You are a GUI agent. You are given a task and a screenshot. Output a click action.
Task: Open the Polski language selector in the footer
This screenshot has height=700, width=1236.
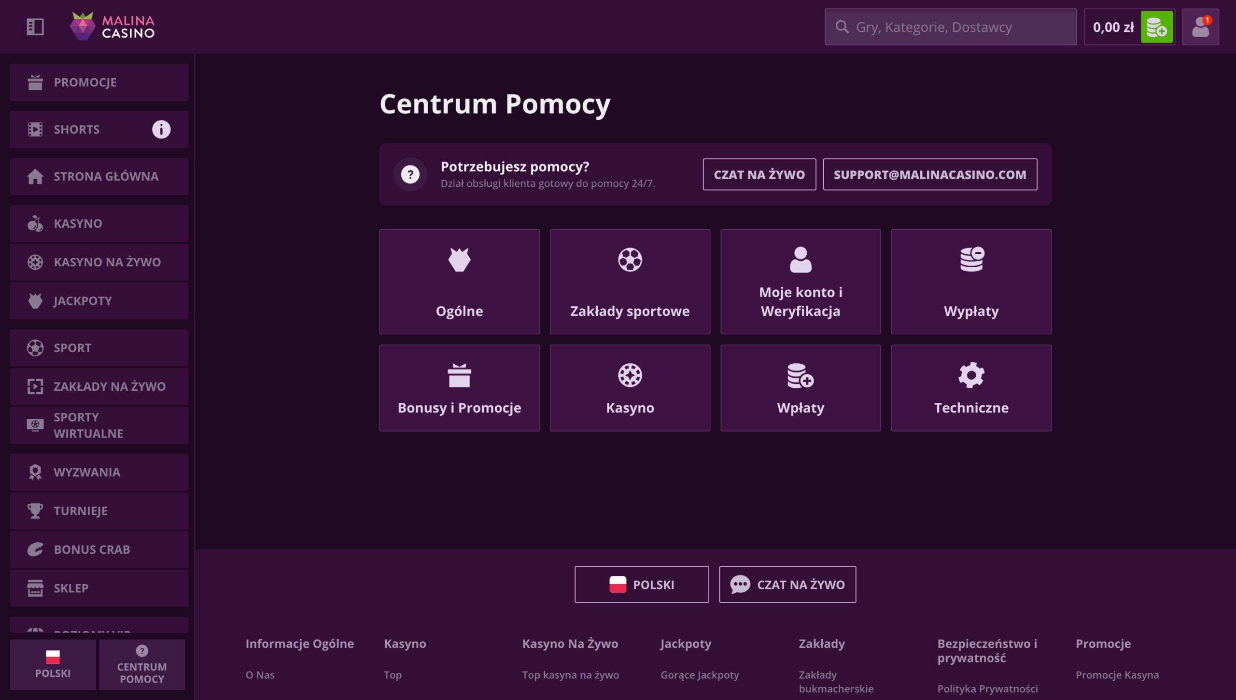pos(642,584)
